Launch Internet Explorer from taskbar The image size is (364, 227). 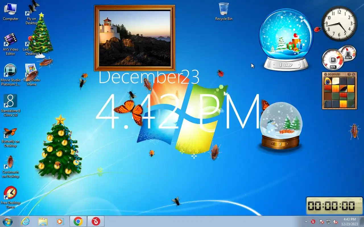click(26, 221)
